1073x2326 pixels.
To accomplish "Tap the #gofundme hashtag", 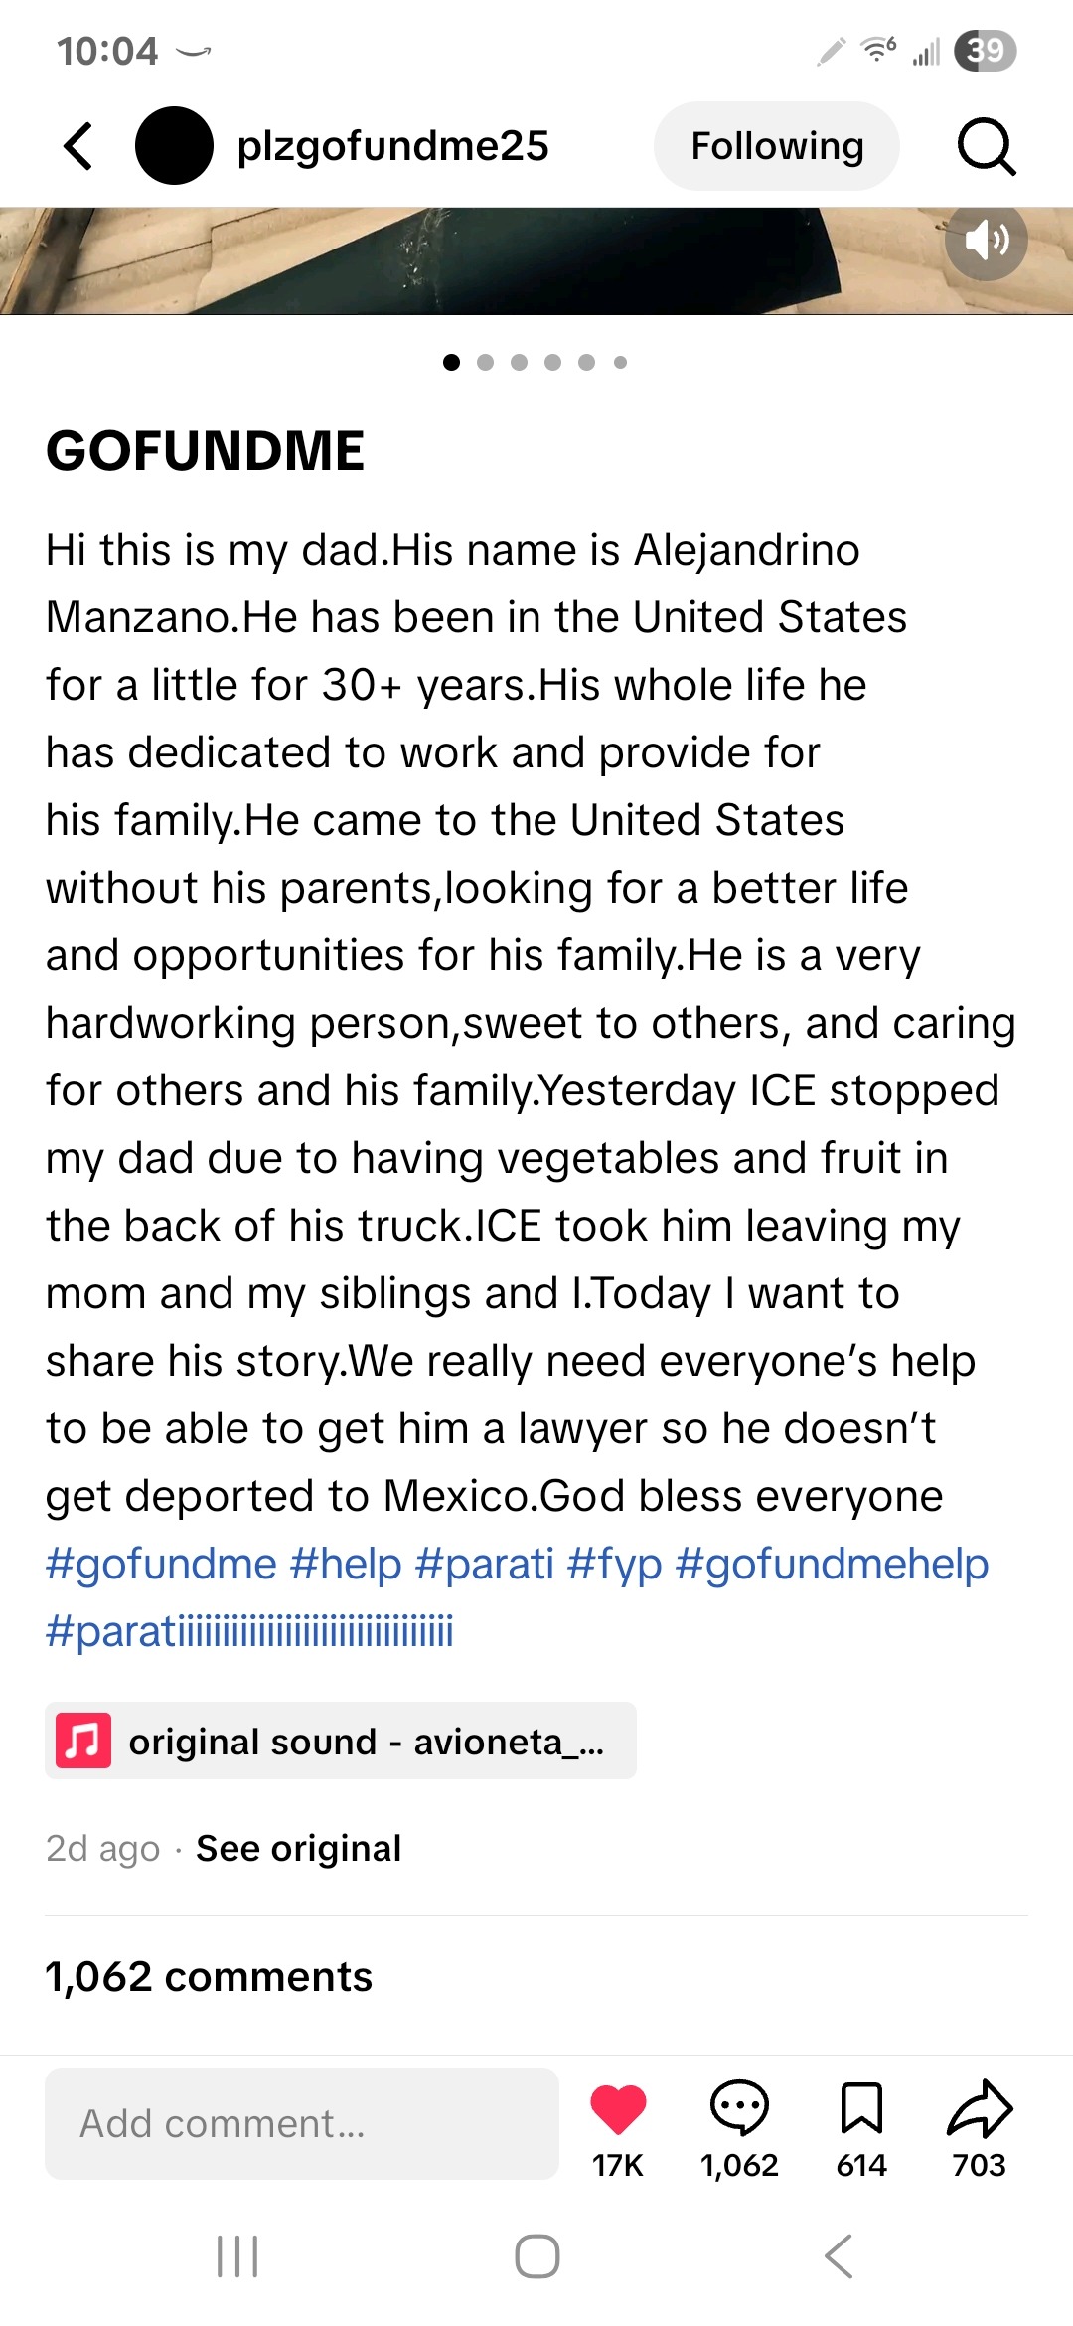I will click(161, 1564).
